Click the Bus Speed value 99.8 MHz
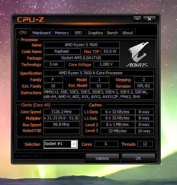 point(62,124)
